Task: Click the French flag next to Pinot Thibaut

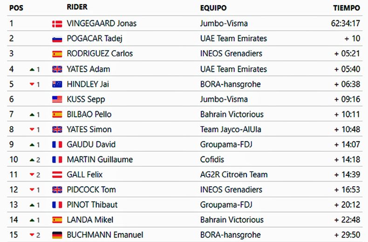Action: 57,205
